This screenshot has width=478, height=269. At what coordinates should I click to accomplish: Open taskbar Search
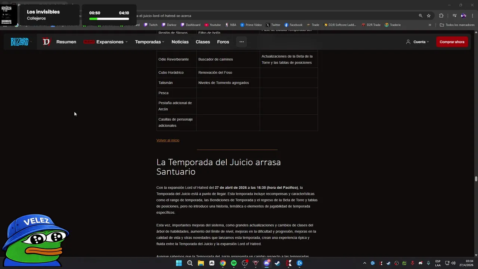190,263
